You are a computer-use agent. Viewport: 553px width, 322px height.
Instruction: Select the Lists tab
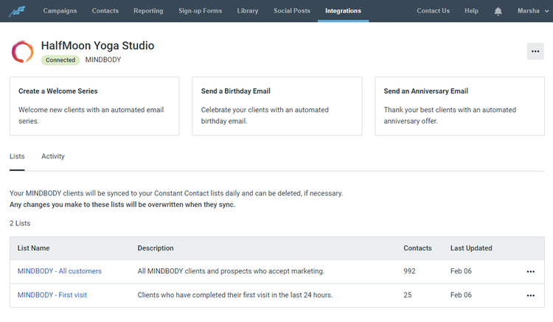[17, 156]
